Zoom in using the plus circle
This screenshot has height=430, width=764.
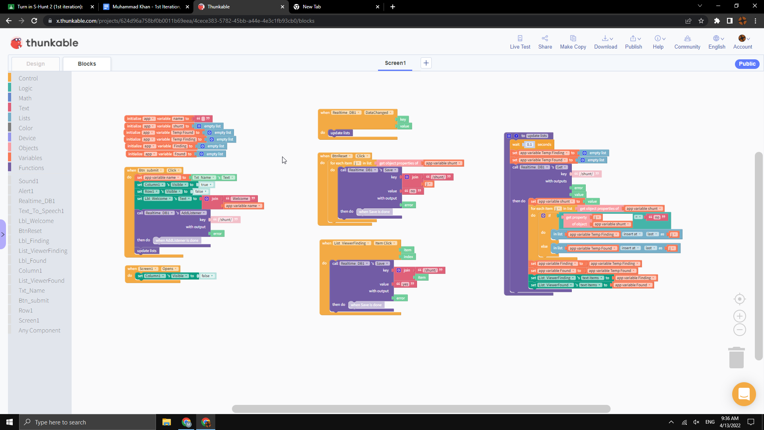[x=739, y=316]
